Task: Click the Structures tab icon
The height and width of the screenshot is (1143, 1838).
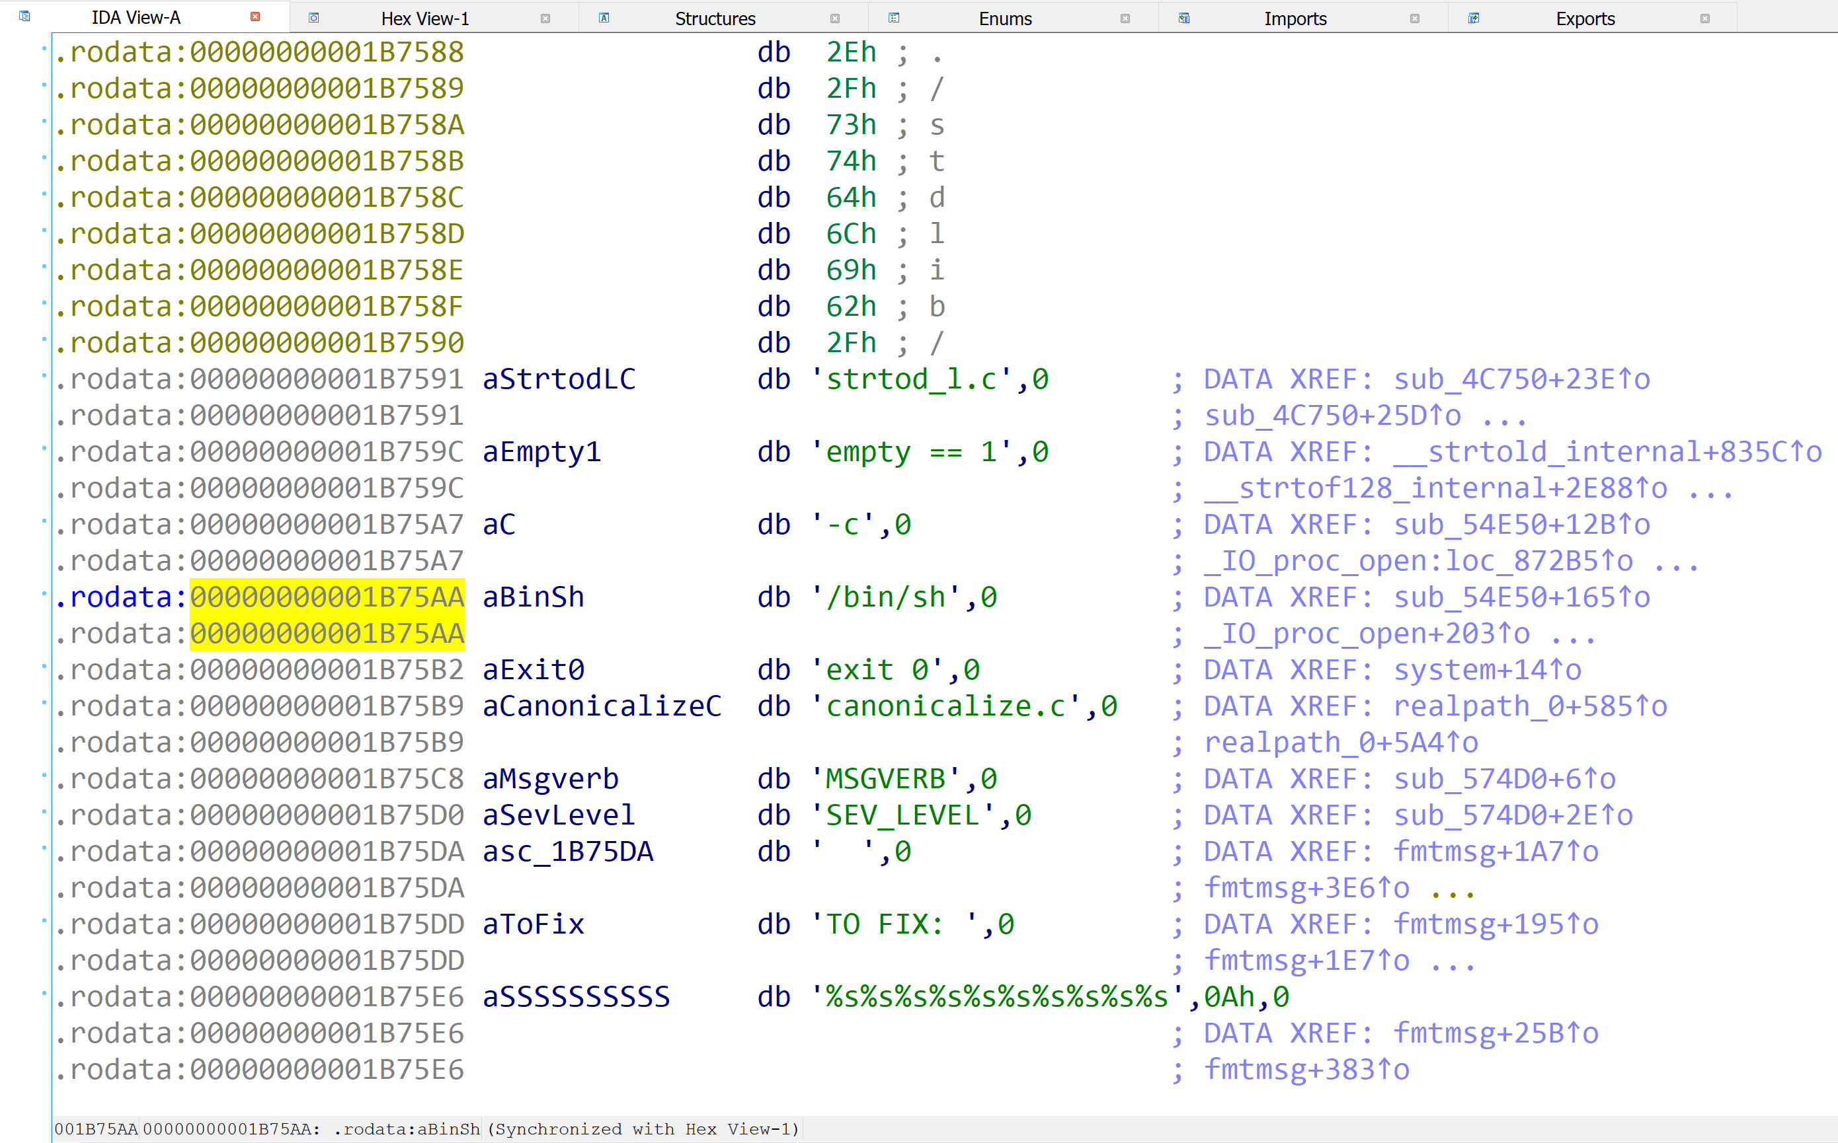Action: point(603,16)
